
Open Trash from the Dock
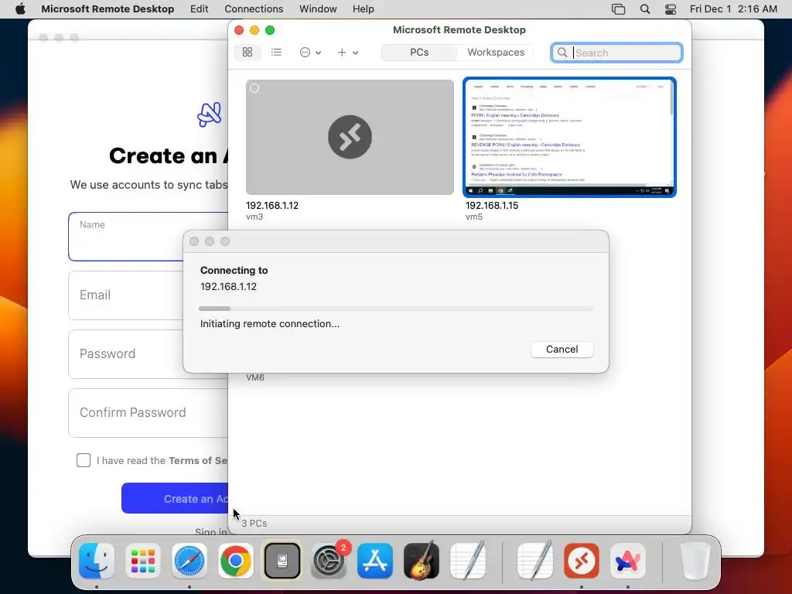tap(695, 561)
